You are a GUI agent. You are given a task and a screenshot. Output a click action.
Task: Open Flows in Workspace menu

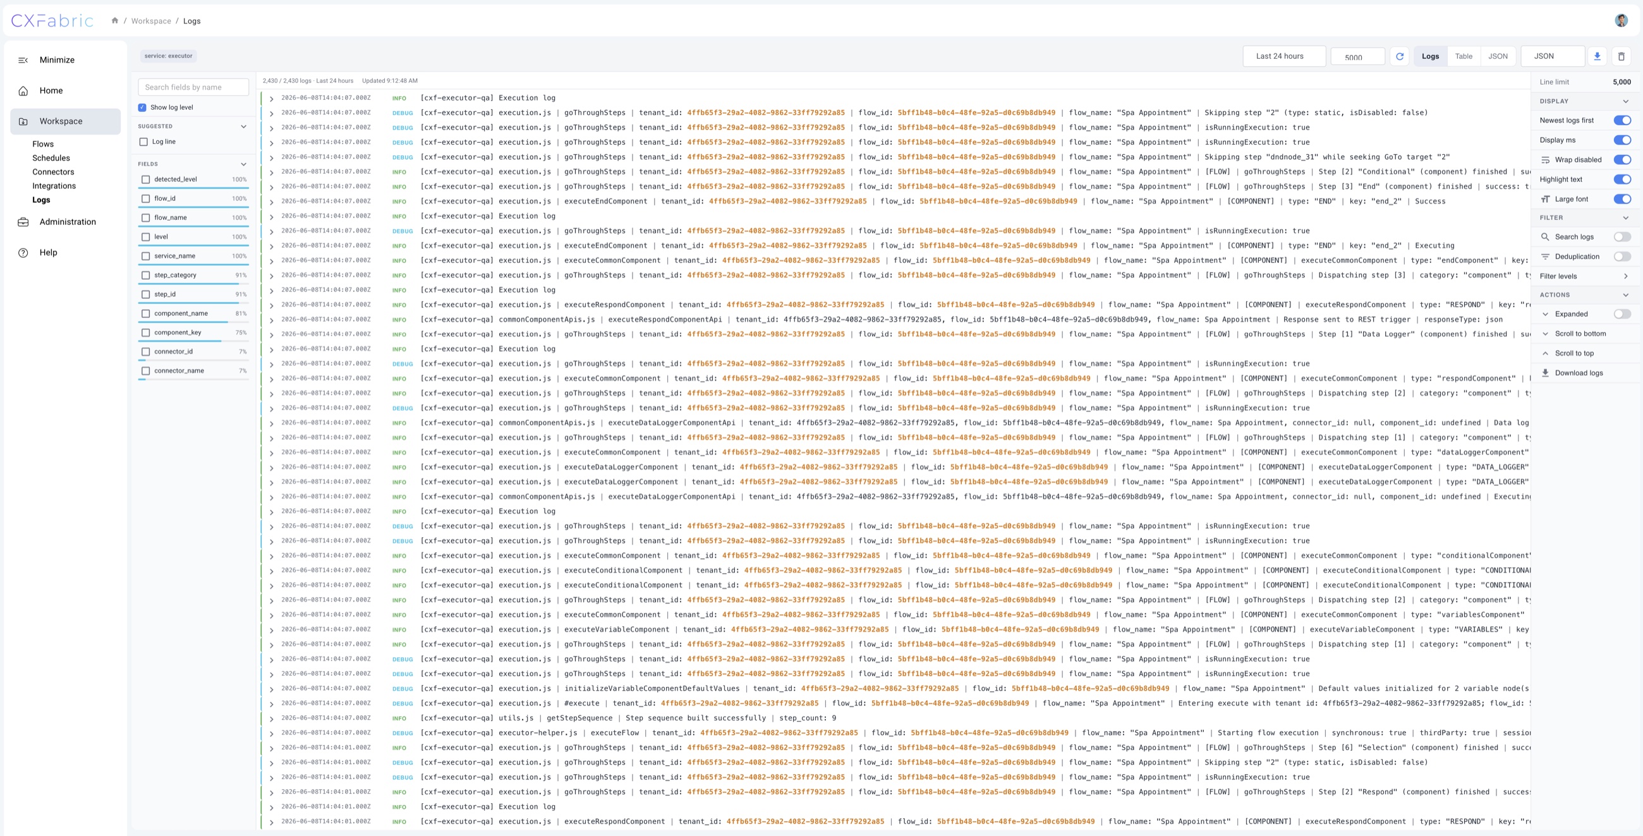click(43, 144)
